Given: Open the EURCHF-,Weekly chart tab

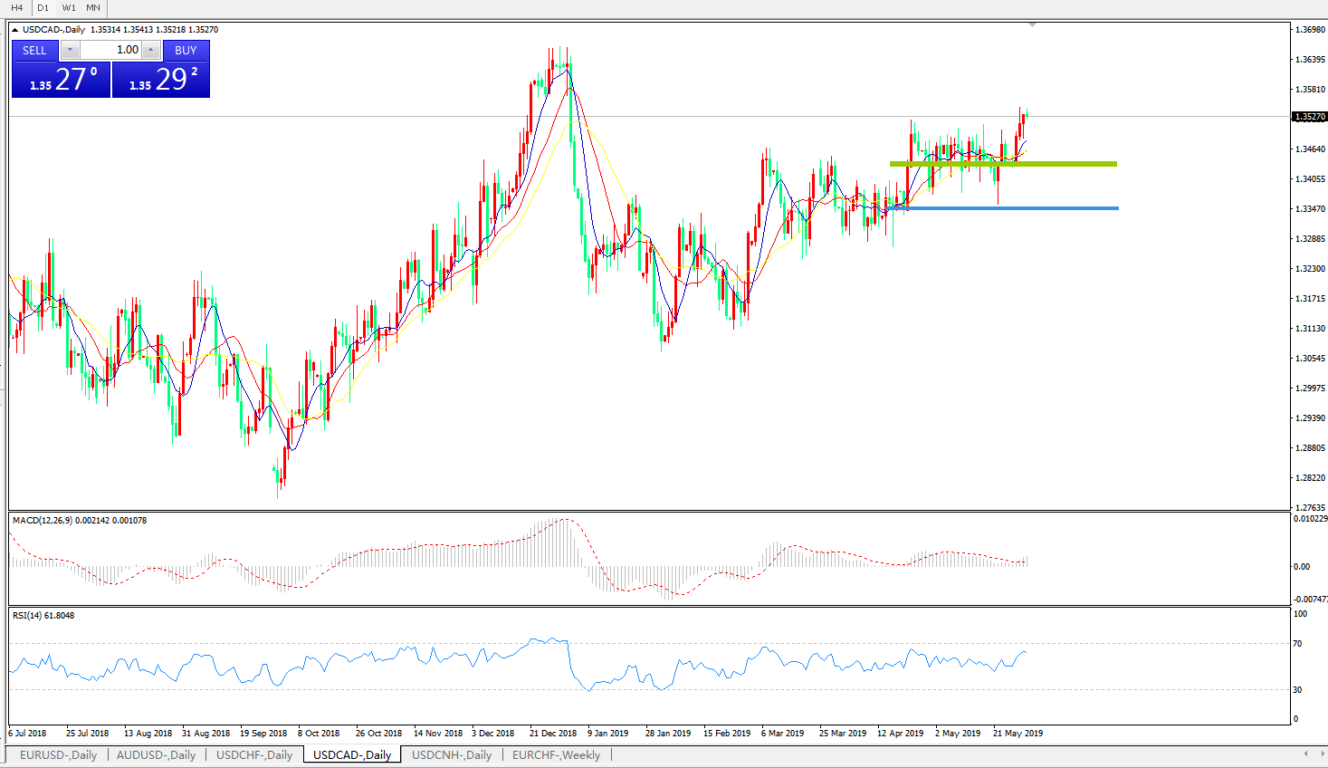Looking at the screenshot, I should (556, 754).
